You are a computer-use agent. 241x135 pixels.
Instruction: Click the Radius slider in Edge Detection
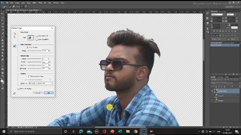(34, 51)
